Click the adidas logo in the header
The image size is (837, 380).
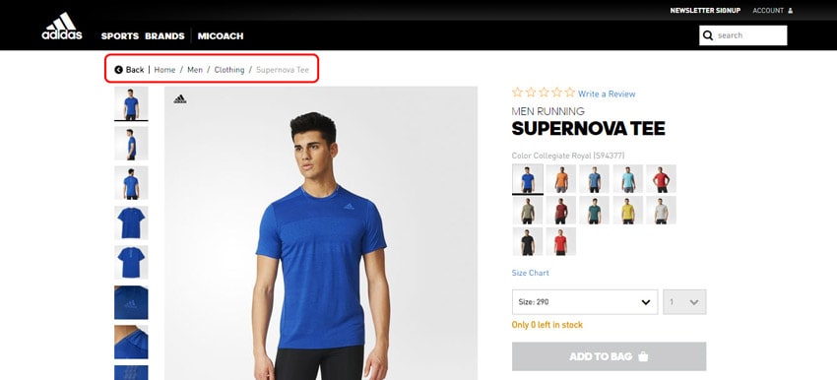tap(62, 27)
